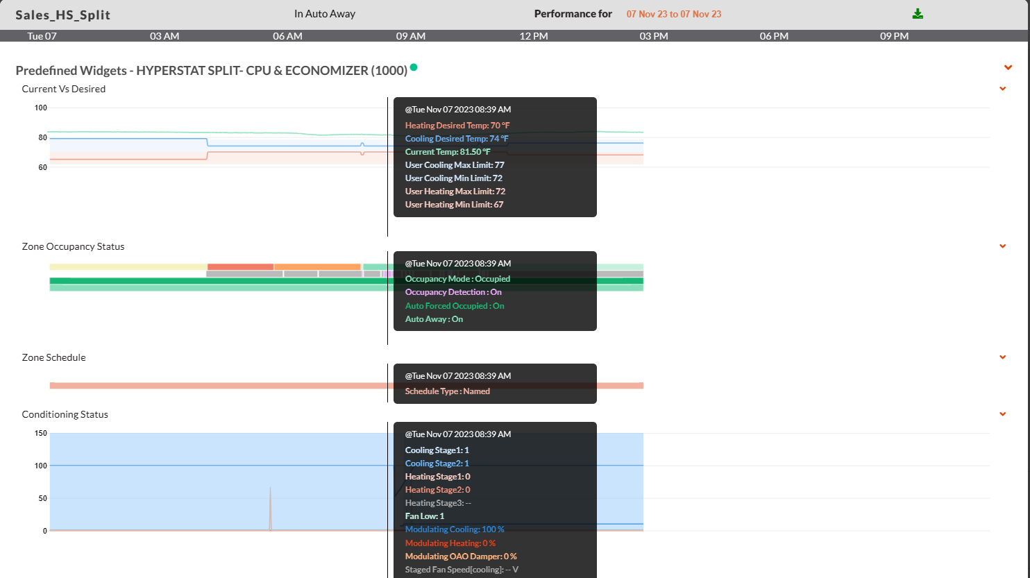Image resolution: width=1030 pixels, height=578 pixels.
Task: Collapse the Conditioning Status widget
Action: 1002,414
